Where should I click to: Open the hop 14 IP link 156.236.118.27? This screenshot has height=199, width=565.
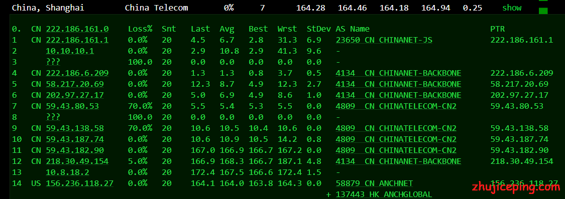(x=80, y=183)
